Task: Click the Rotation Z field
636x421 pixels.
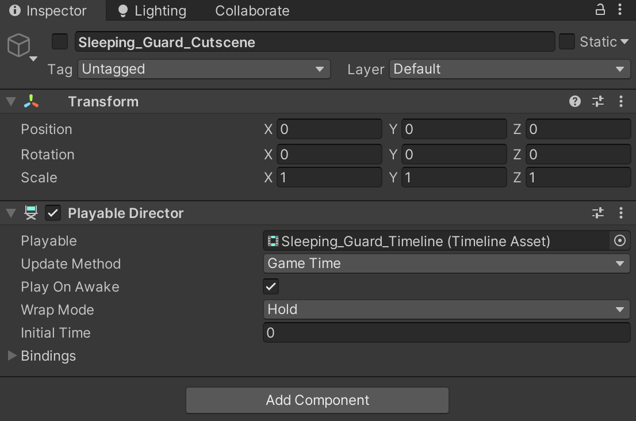Action: [578, 154]
